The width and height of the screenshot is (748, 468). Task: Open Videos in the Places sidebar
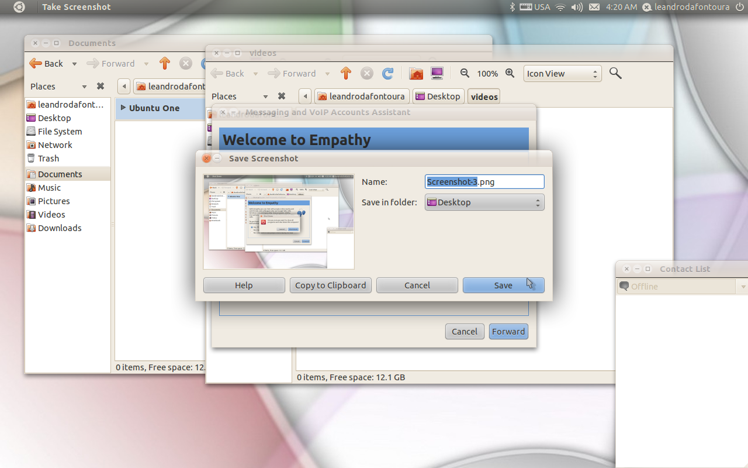click(67, 215)
